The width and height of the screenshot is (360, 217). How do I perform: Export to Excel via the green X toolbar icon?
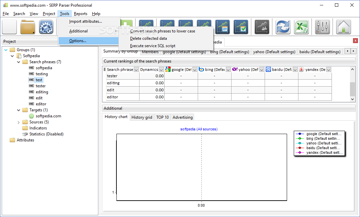click(301, 27)
